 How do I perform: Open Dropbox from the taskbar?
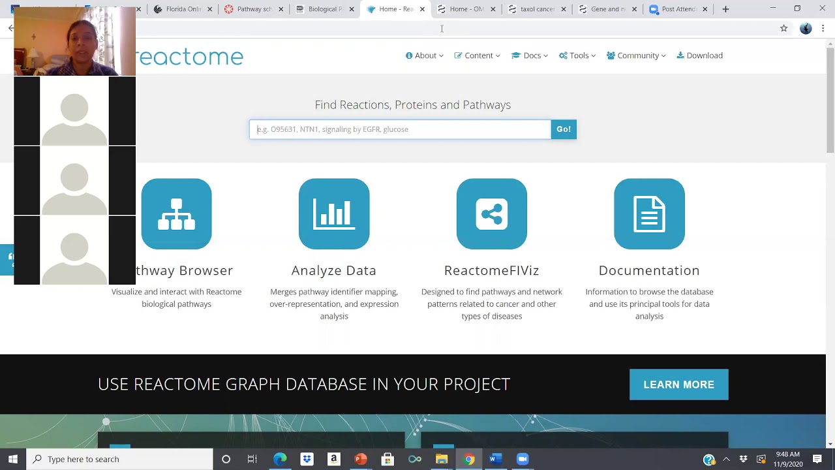[x=307, y=459]
